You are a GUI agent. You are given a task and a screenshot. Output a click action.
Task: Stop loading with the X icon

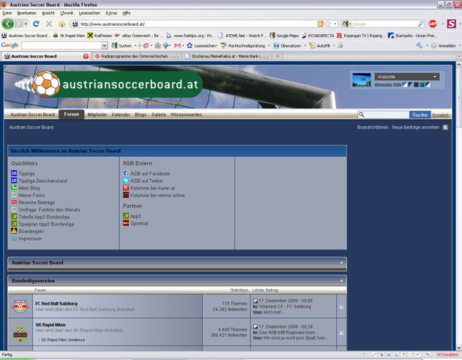(49, 24)
